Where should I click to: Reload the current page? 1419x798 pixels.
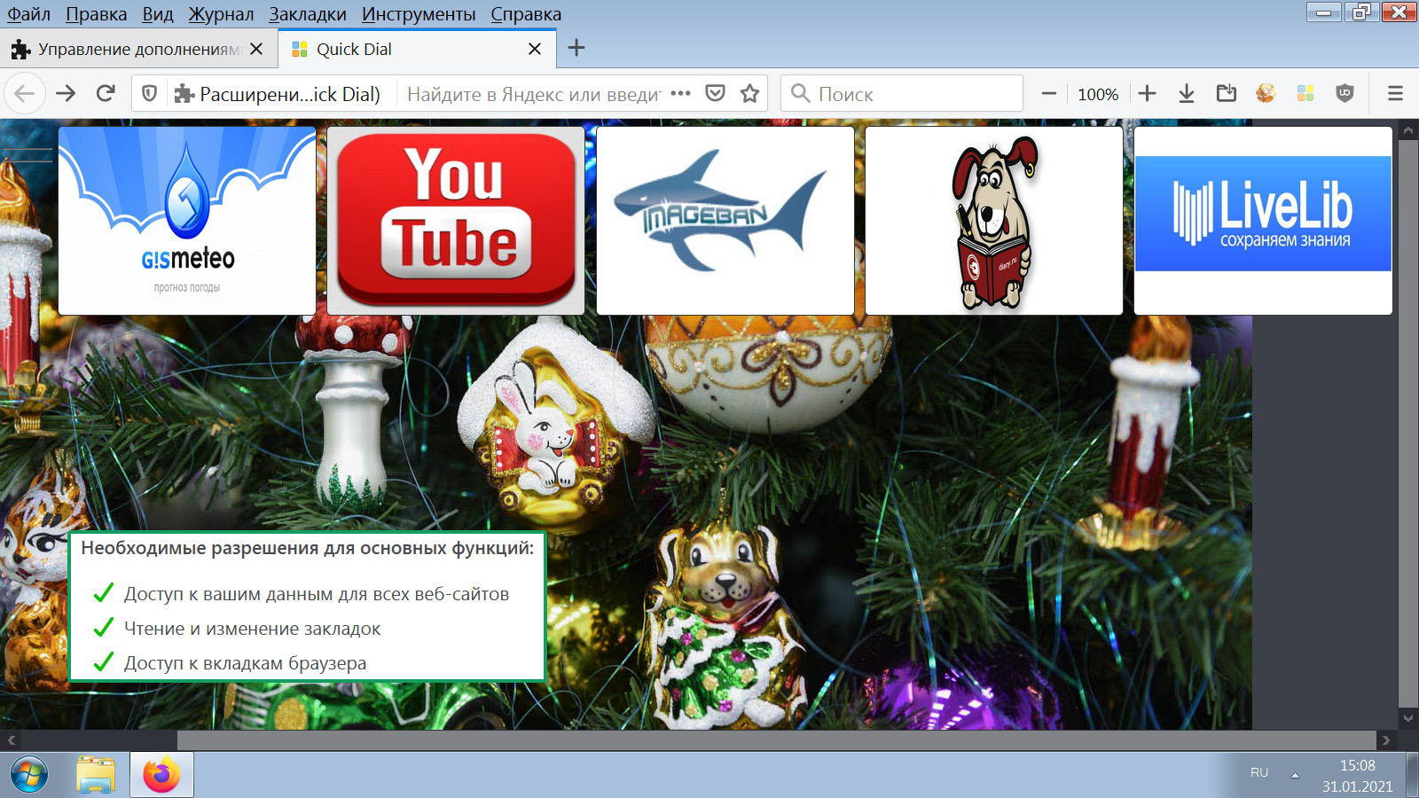[106, 94]
